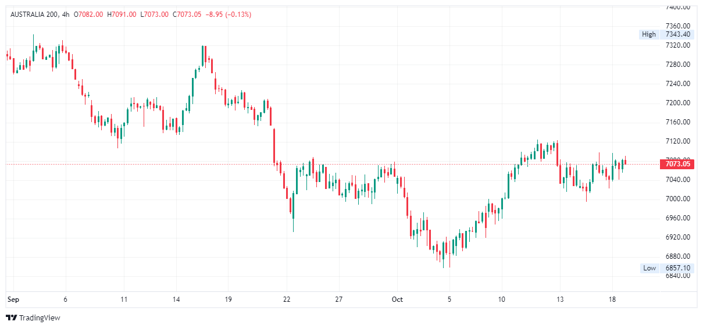Screen dimensions: 703x328
Task: Click the high value H7091.00 in header
Action: click(x=122, y=14)
